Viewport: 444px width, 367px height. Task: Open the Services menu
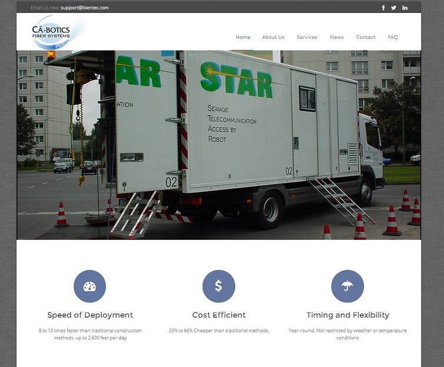click(x=307, y=37)
